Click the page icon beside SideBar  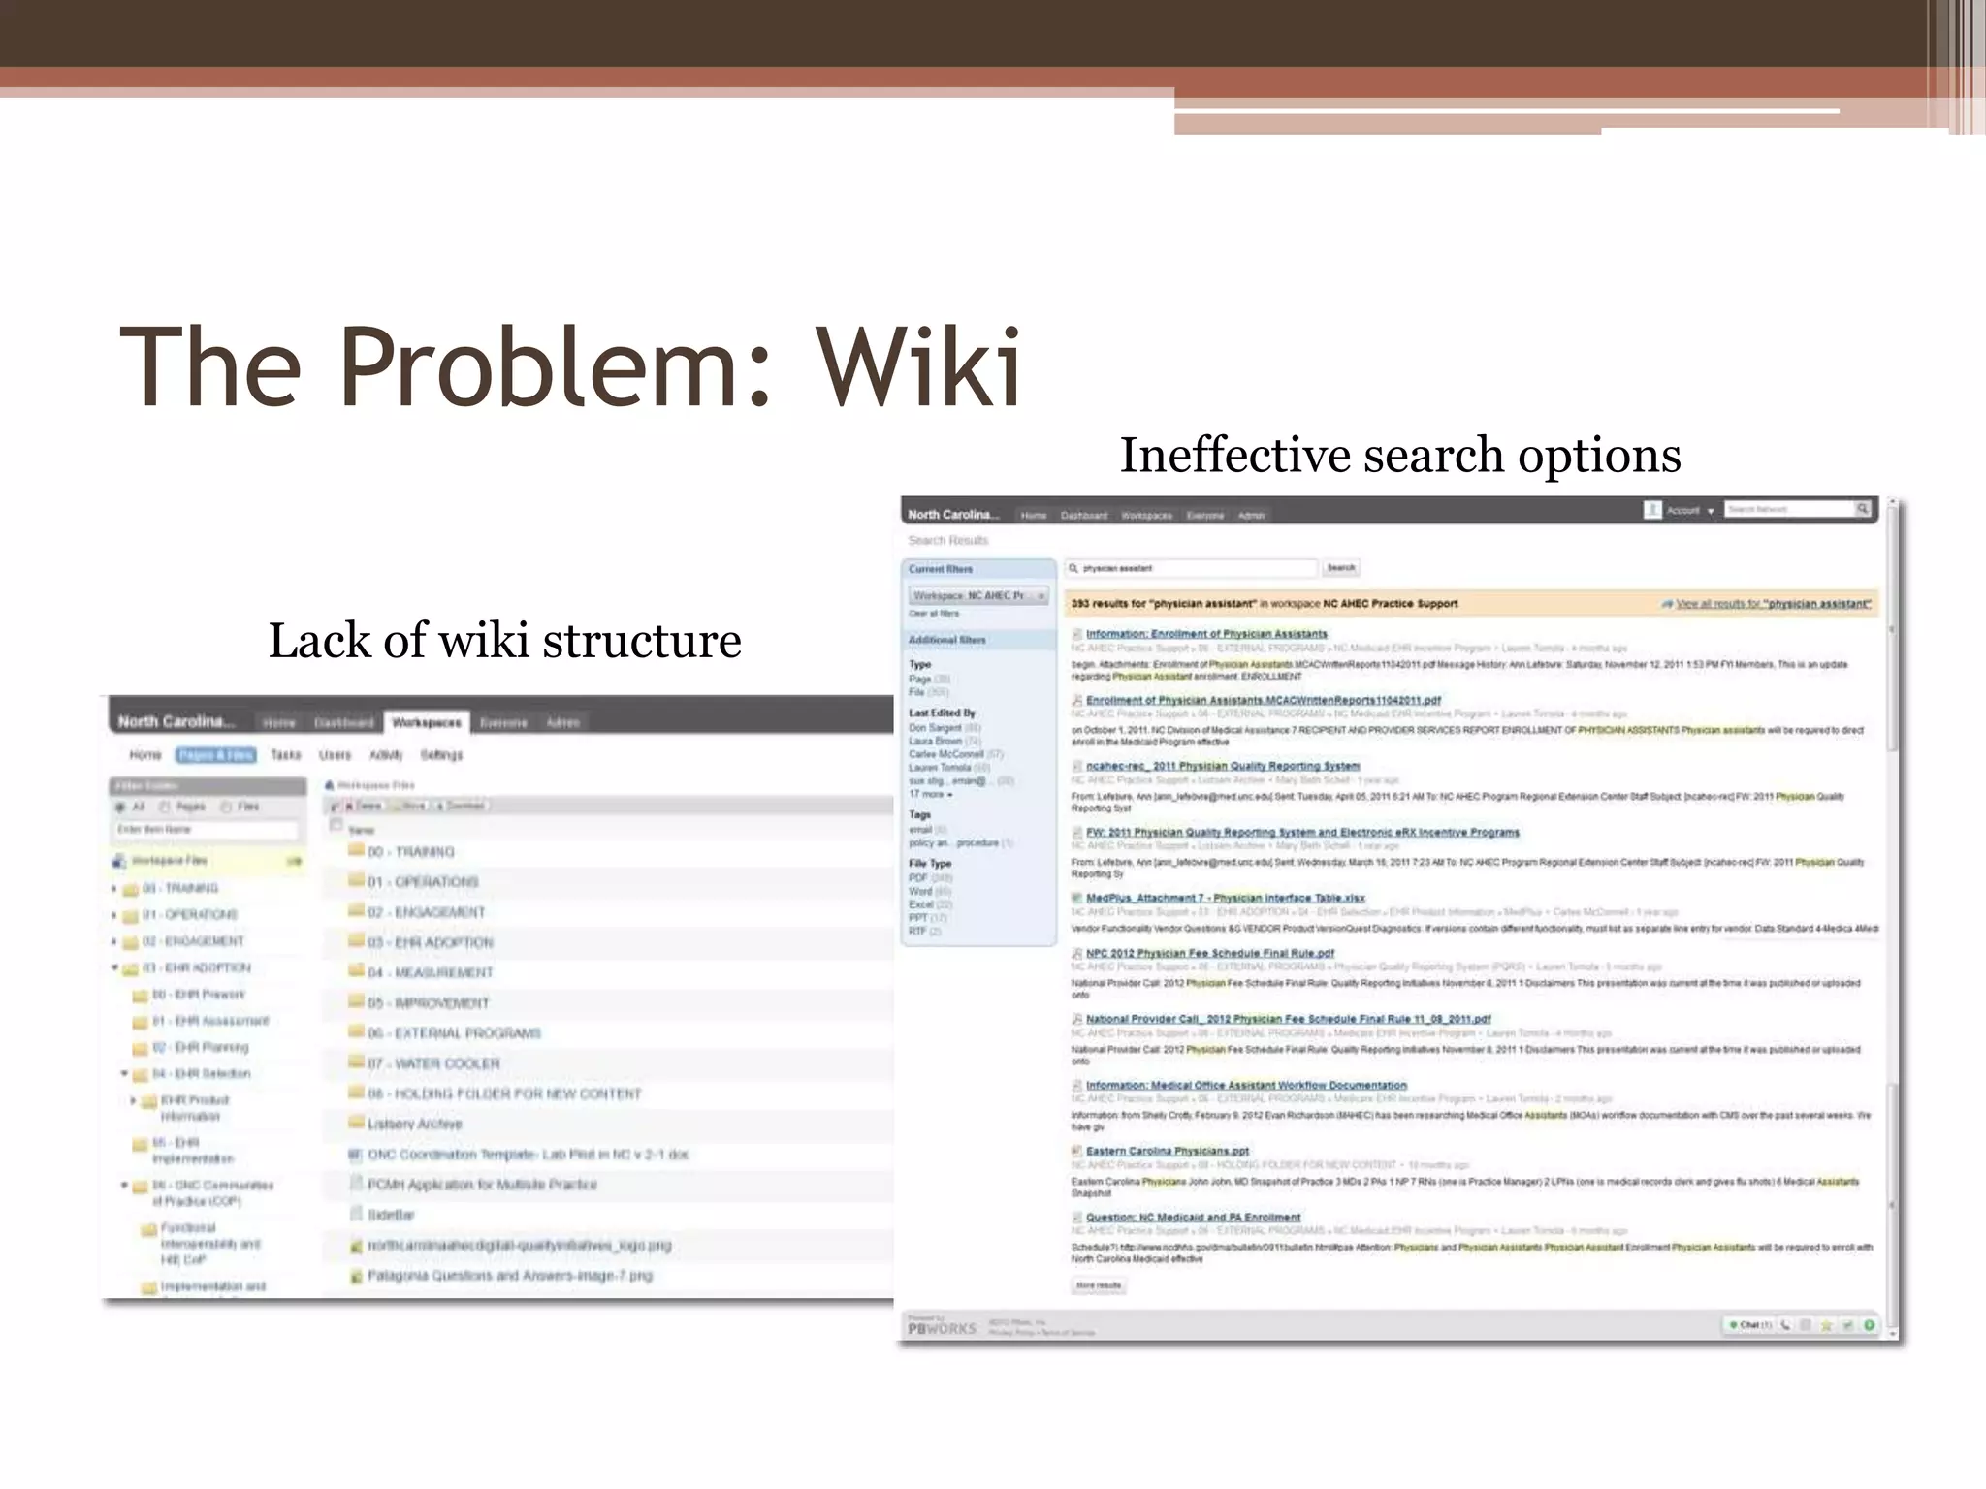tap(356, 1214)
